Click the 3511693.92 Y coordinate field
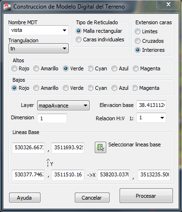 click(68, 148)
